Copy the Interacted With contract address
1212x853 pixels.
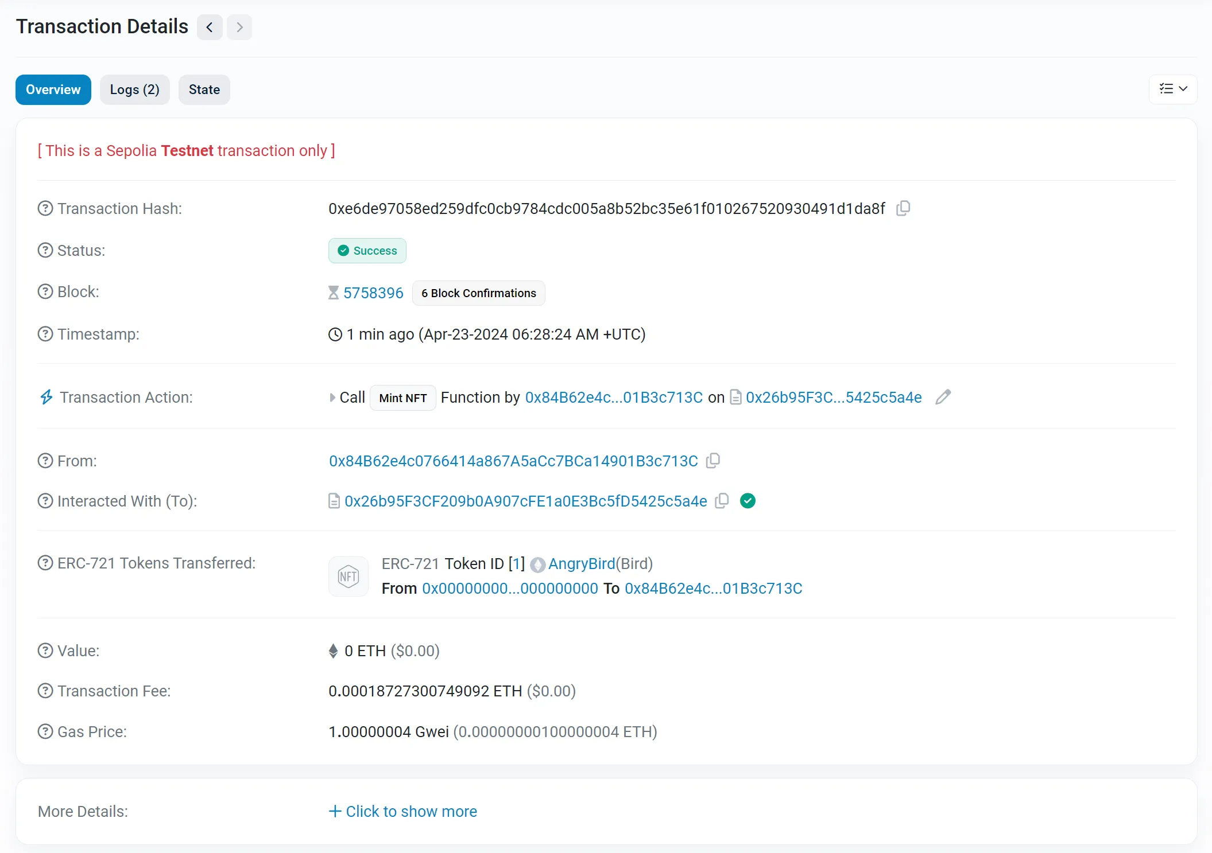click(722, 501)
